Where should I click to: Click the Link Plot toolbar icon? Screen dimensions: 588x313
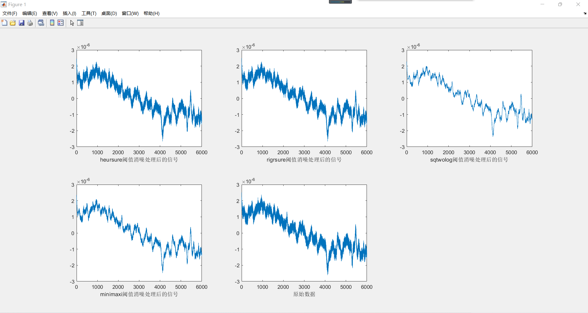tap(41, 23)
